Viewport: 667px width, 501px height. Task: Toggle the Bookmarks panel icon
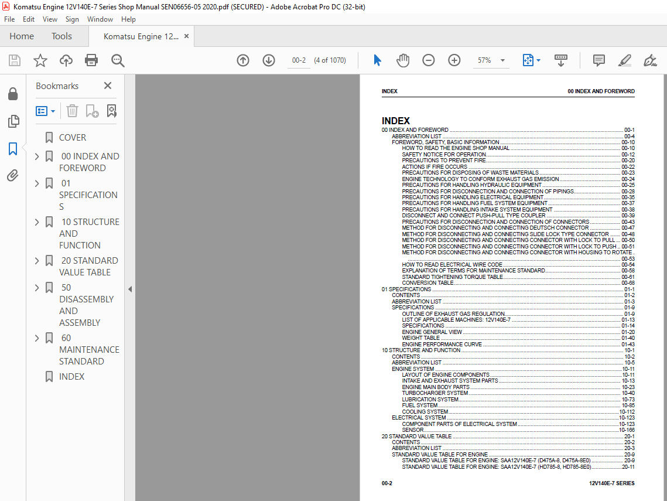tap(13, 149)
